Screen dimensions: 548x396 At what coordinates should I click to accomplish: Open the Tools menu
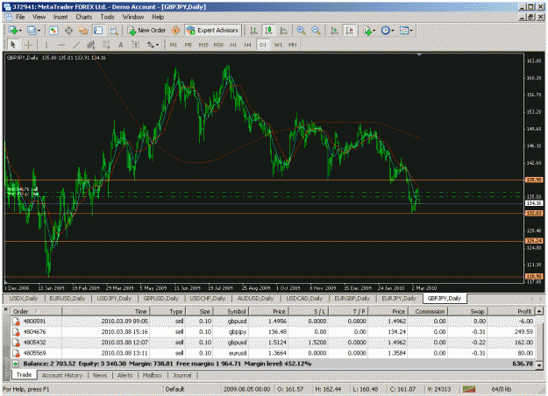[107, 17]
